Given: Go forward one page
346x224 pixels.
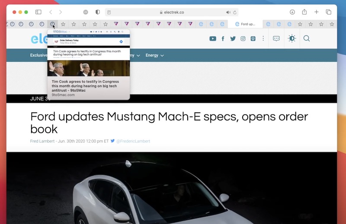Looking at the screenshot, I should coord(61,12).
